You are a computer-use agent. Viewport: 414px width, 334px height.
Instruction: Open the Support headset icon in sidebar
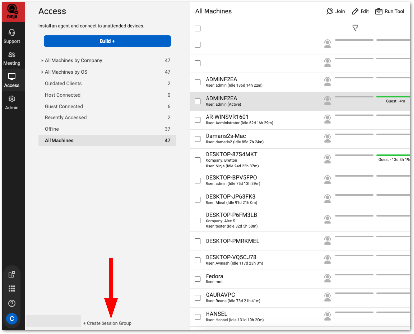[12, 33]
